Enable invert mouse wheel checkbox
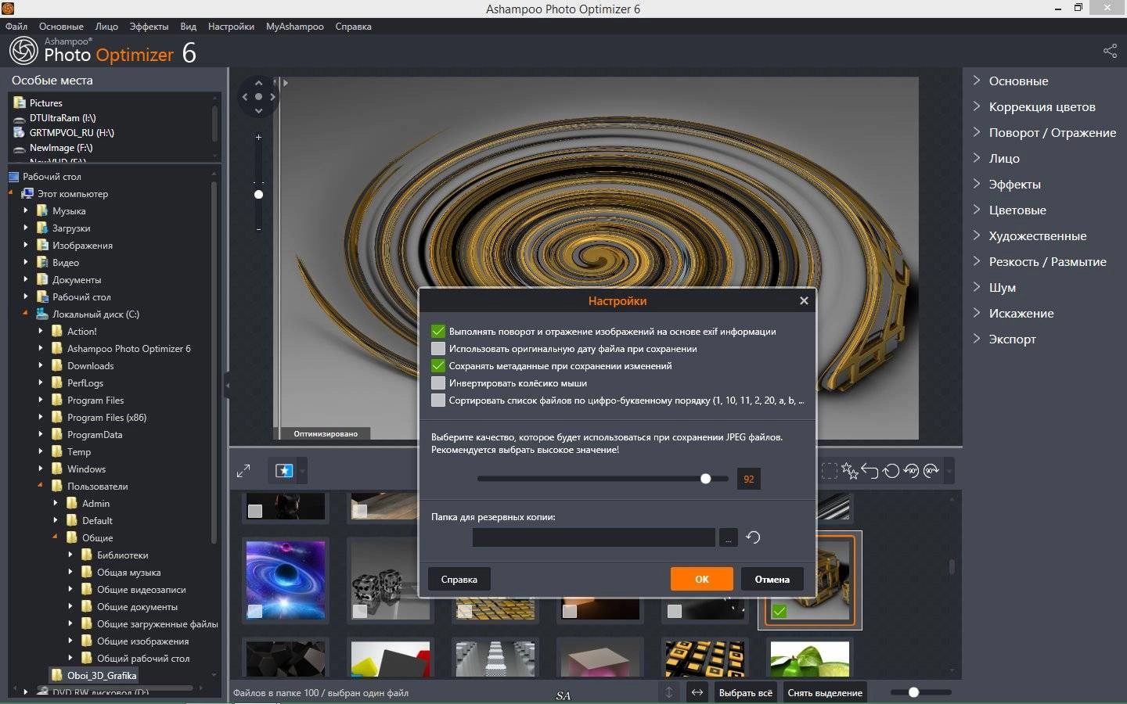This screenshot has height=704, width=1127. pyautogui.click(x=438, y=383)
